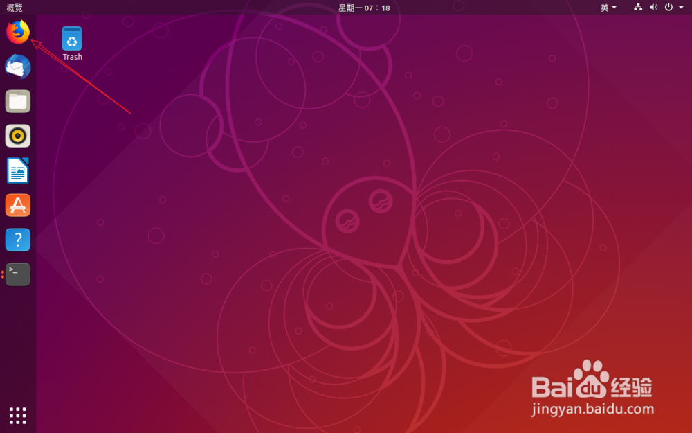Click the volume speaker icon
Viewport: 692px width, 433px height.
(654, 7)
